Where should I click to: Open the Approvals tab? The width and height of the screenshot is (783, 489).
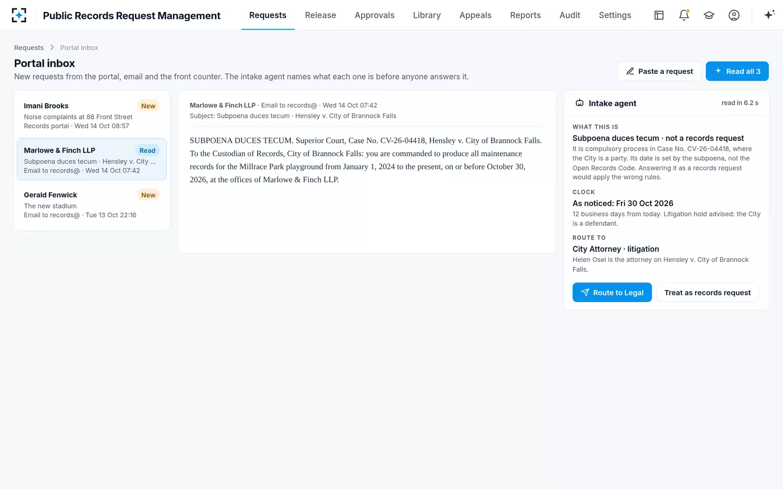(x=375, y=15)
